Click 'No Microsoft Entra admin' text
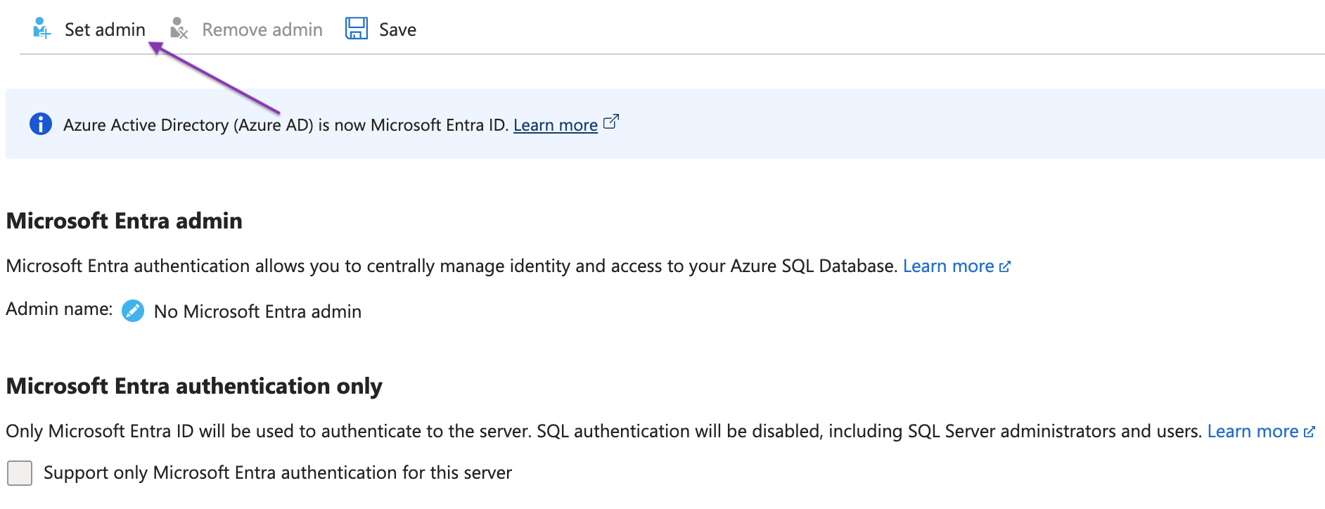The image size is (1325, 509). 257,311
